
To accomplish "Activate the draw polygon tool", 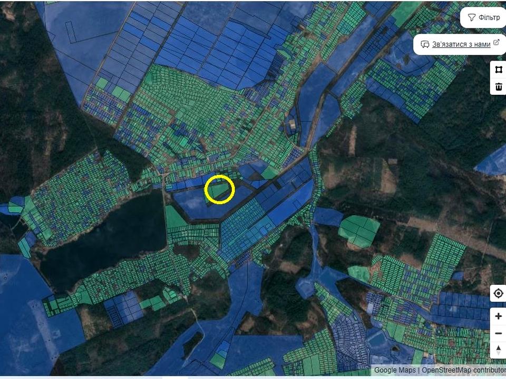I will tap(498, 69).
